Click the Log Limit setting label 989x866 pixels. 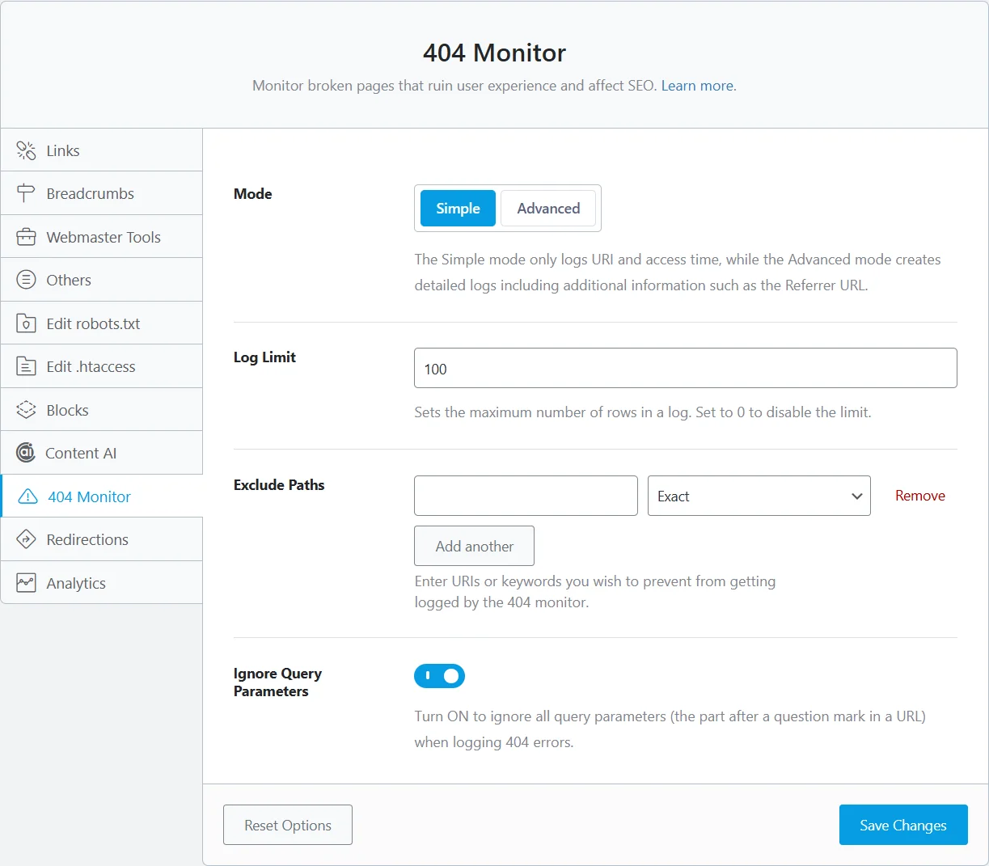264,357
